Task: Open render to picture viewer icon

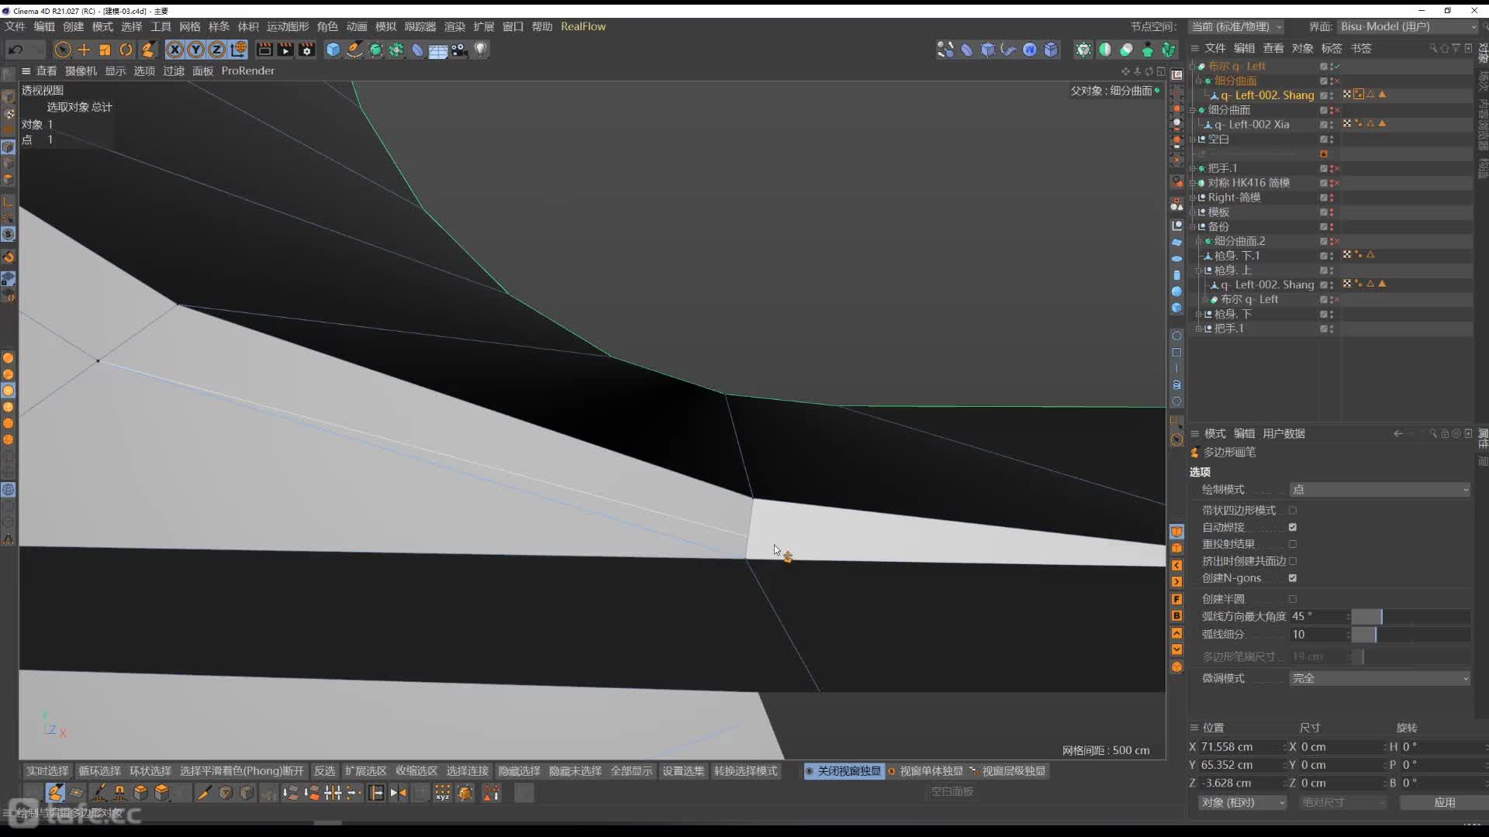Action: (285, 50)
